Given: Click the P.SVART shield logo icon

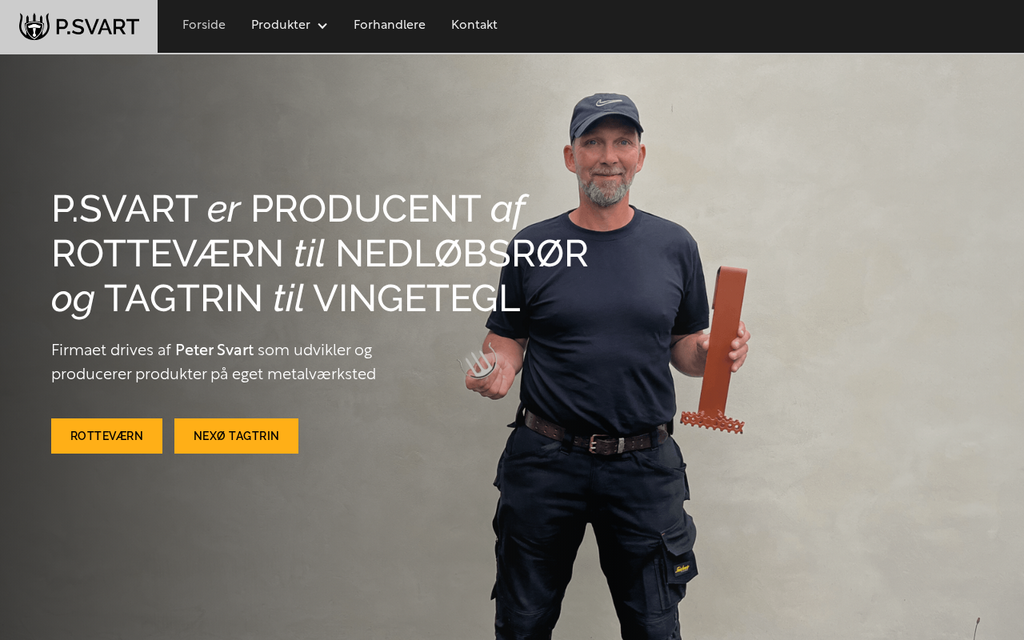Looking at the screenshot, I should 34,26.
